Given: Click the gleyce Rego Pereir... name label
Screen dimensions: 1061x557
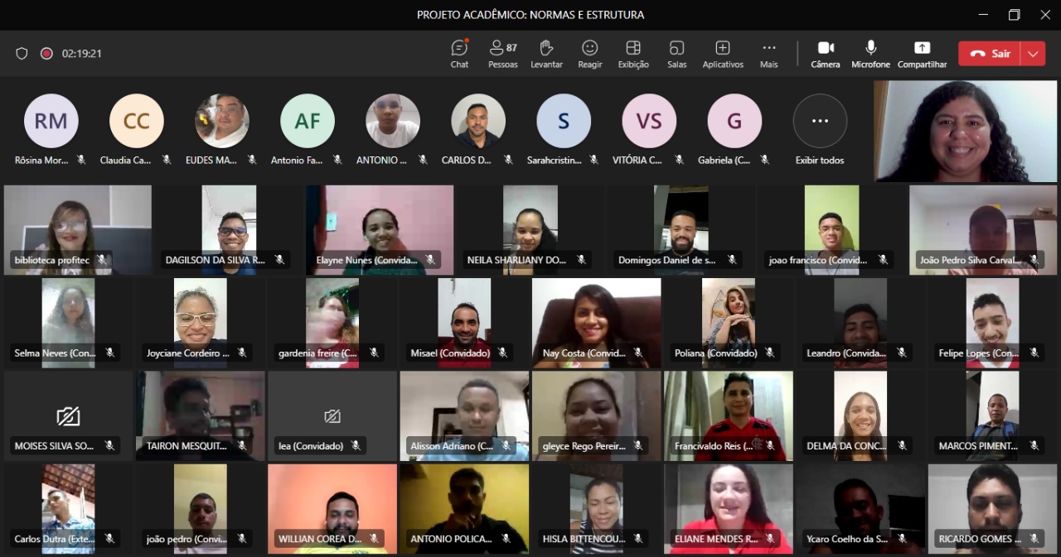Looking at the screenshot, I should coord(584,446).
